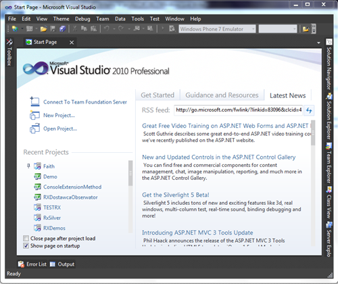The height and width of the screenshot is (284, 338).
Task: Click the Copy toolbar icon
Action: click(x=84, y=28)
